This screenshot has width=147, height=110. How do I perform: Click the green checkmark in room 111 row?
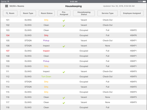pos(64,72)
